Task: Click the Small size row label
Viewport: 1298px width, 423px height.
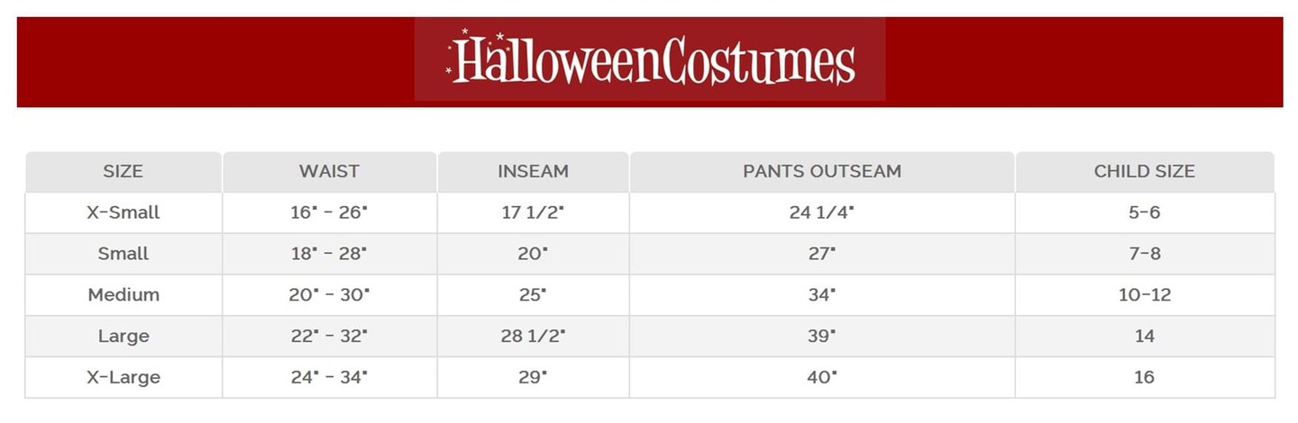Action: [123, 254]
